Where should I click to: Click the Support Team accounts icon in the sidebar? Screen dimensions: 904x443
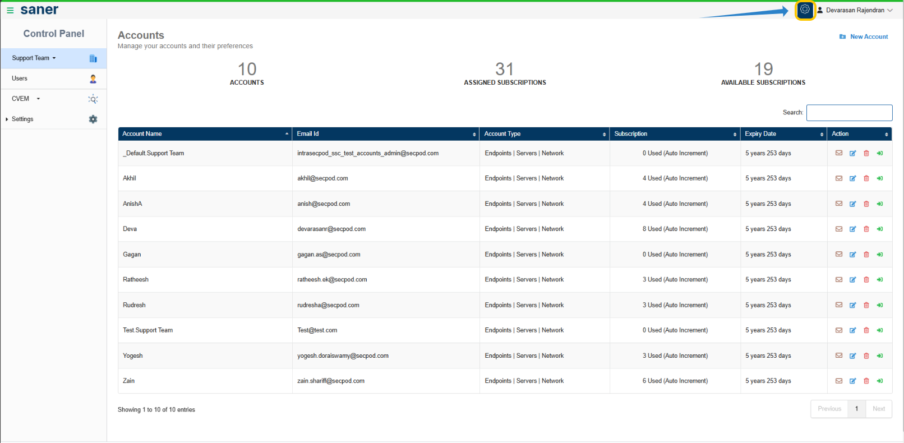coord(93,58)
